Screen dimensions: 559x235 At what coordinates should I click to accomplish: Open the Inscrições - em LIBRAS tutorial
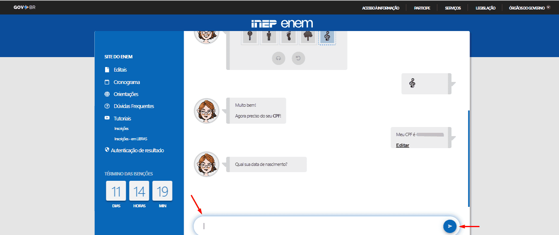(x=131, y=139)
